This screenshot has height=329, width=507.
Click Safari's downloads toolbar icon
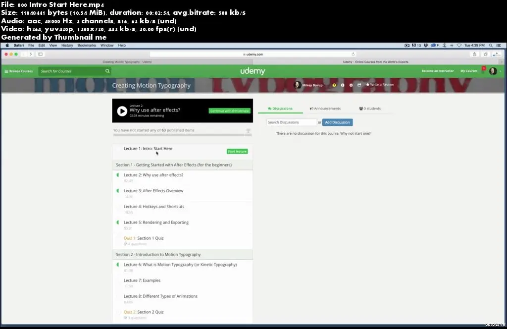click(497, 54)
